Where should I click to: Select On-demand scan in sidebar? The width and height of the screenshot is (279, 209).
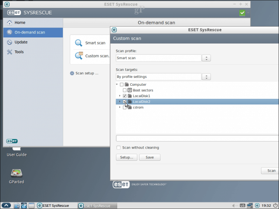(x=33, y=32)
